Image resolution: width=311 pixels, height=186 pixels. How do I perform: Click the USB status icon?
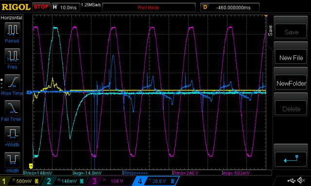click(291, 180)
